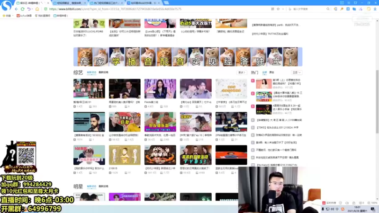The width and height of the screenshot is (379, 213).
Task: Open the browser main menu icon
Action: click(x=349, y=3)
